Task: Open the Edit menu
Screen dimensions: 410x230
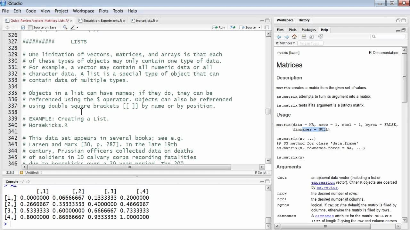Action: click(x=17, y=11)
